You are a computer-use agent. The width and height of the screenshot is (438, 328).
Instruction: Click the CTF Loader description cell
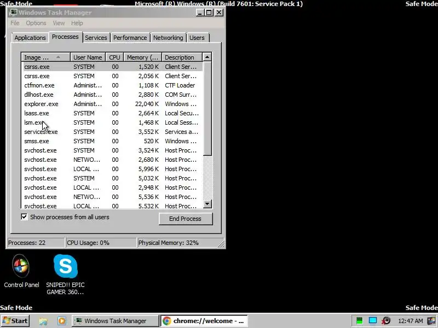pyautogui.click(x=180, y=85)
